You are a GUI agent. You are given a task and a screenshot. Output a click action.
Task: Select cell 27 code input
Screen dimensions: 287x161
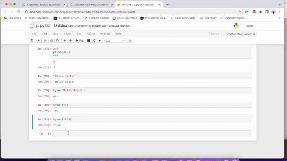[152, 52]
